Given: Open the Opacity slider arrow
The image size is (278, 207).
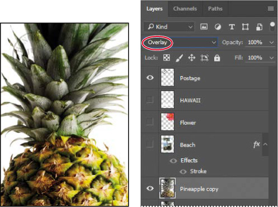Looking at the screenshot, I should 272,43.
